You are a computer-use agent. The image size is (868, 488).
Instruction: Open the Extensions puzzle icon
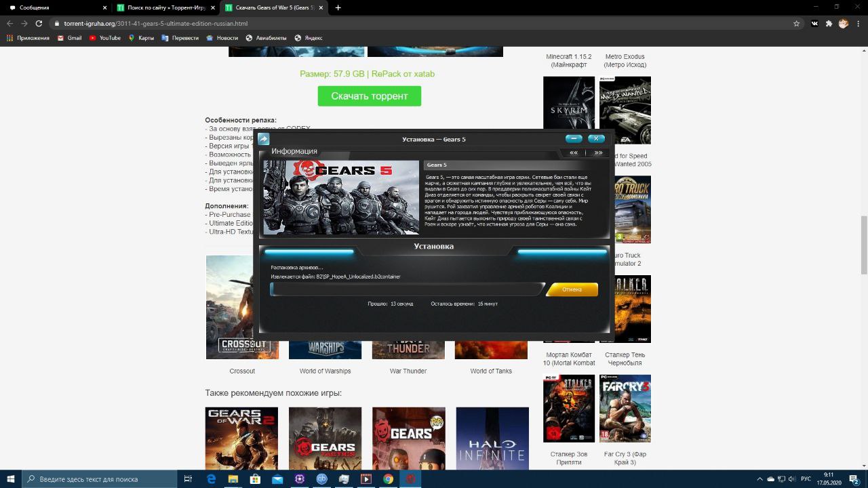click(x=829, y=23)
